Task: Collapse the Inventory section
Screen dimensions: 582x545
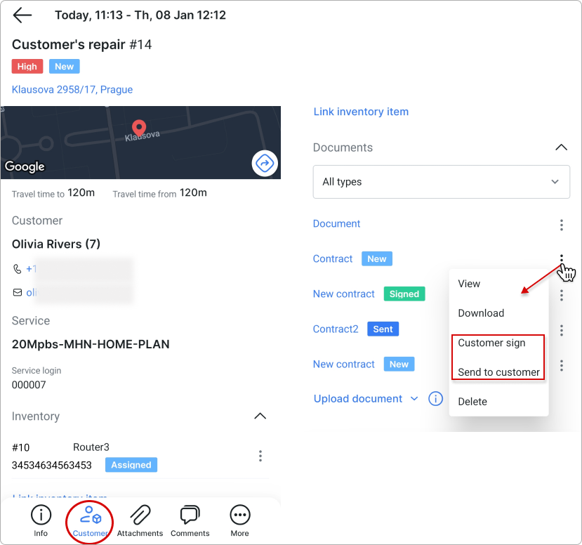Action: tap(260, 416)
